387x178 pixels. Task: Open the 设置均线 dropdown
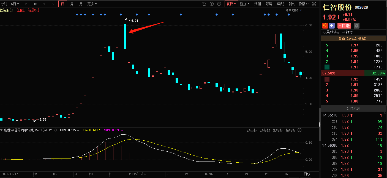[x=293, y=10]
